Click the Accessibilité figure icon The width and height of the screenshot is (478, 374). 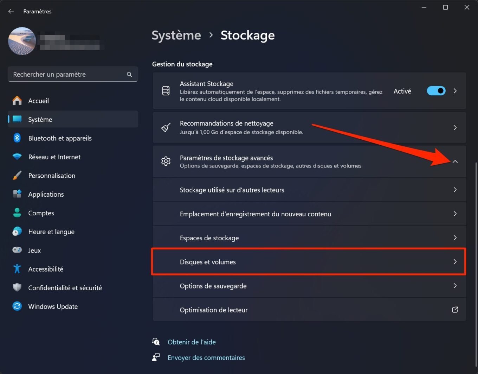tap(17, 269)
